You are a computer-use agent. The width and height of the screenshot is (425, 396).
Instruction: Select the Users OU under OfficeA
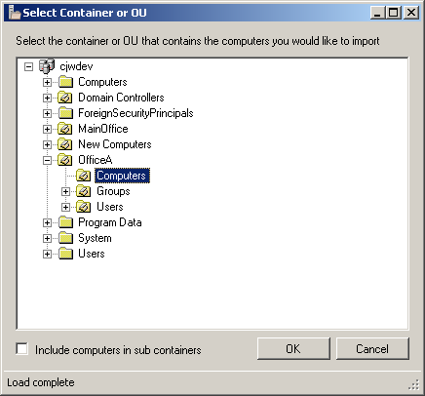(110, 207)
